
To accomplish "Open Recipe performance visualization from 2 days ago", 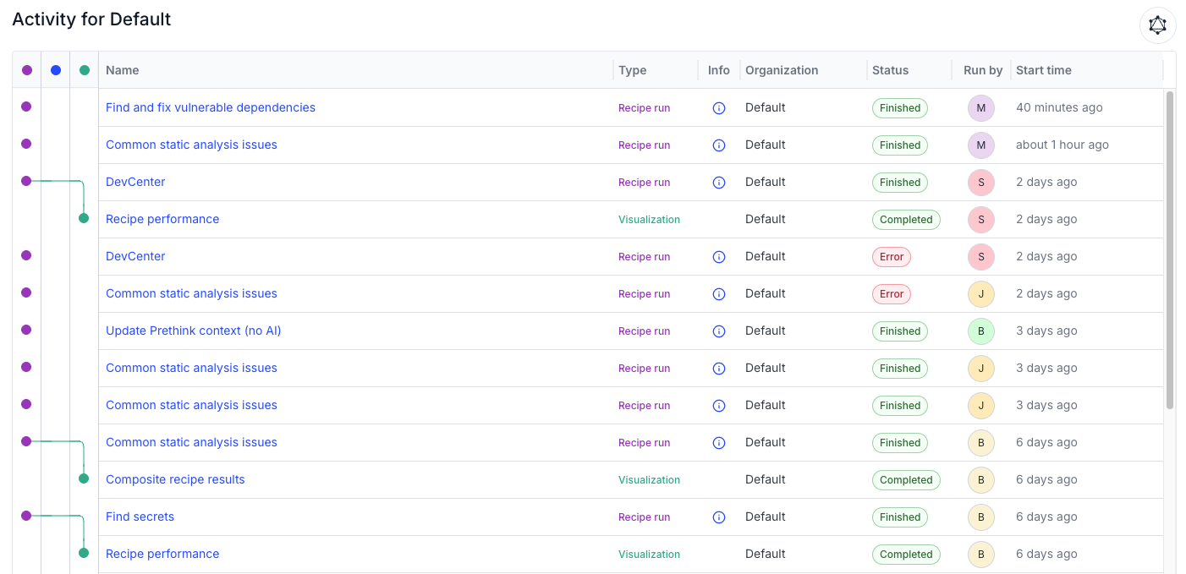I will pos(162,219).
